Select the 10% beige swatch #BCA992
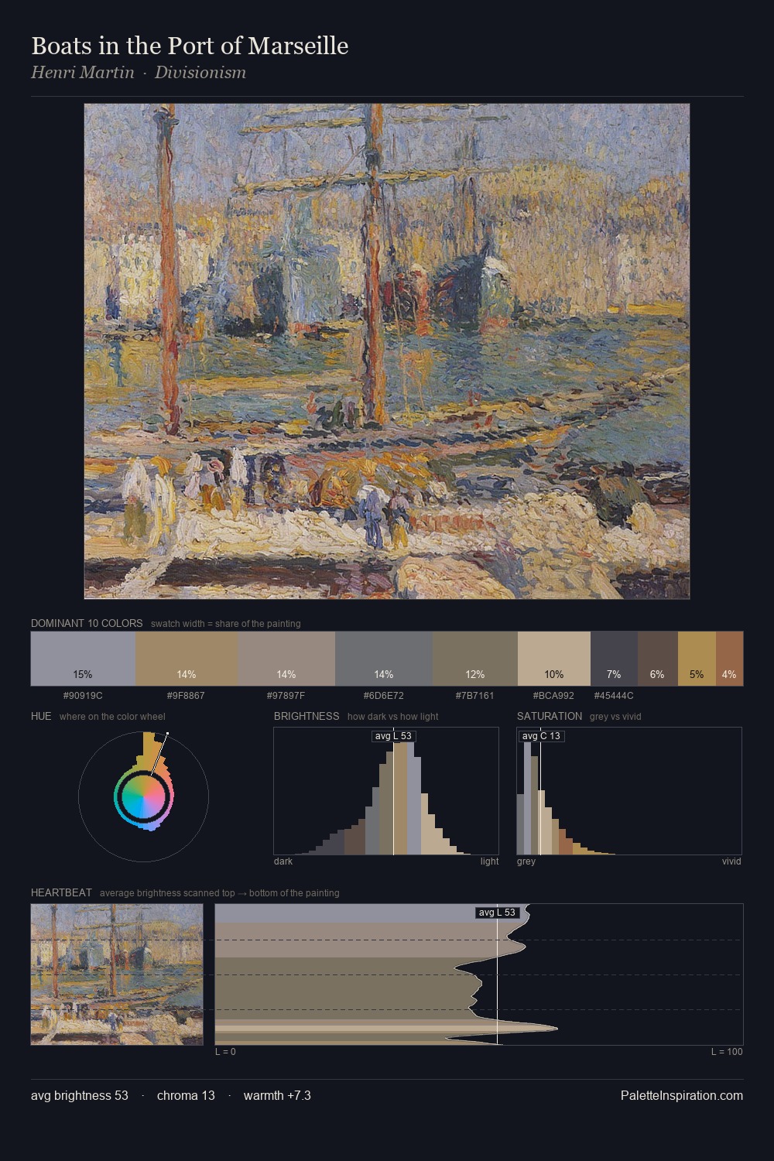 pyautogui.click(x=554, y=659)
